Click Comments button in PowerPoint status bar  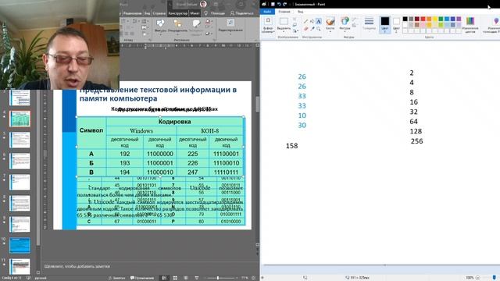click(142, 278)
